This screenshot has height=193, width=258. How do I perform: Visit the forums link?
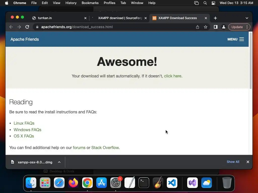coord(79,148)
